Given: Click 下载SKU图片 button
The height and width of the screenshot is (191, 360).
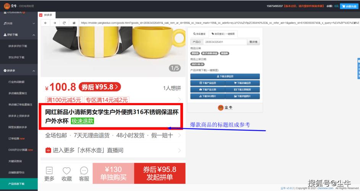Looking at the screenshot, I should (208, 96).
